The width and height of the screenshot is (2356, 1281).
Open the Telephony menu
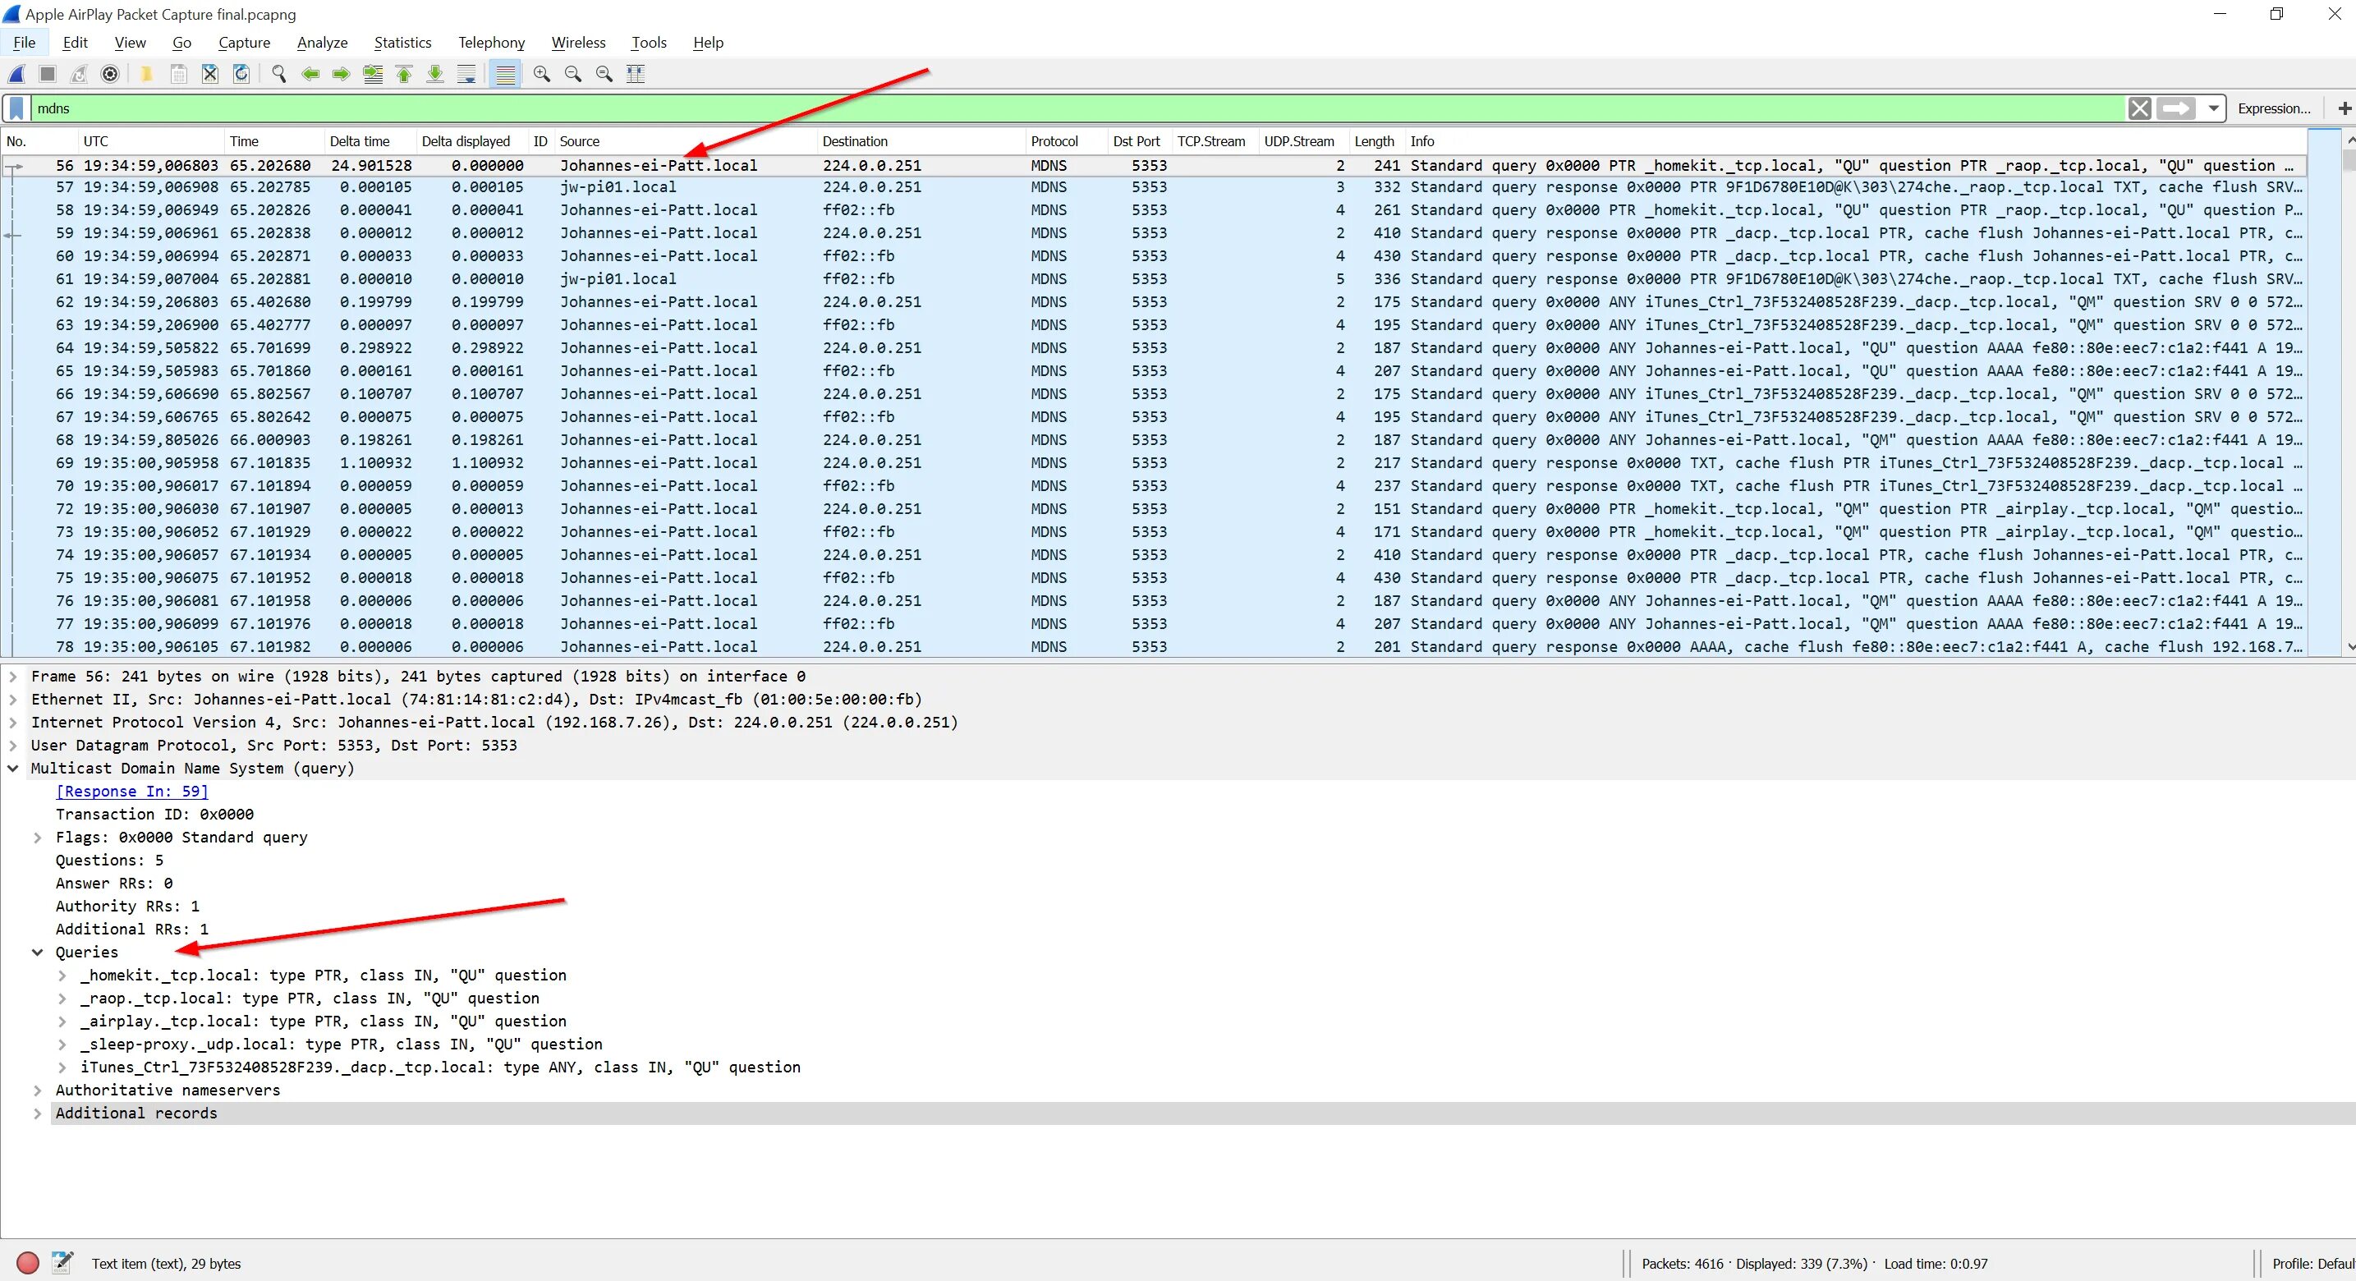pos(491,42)
